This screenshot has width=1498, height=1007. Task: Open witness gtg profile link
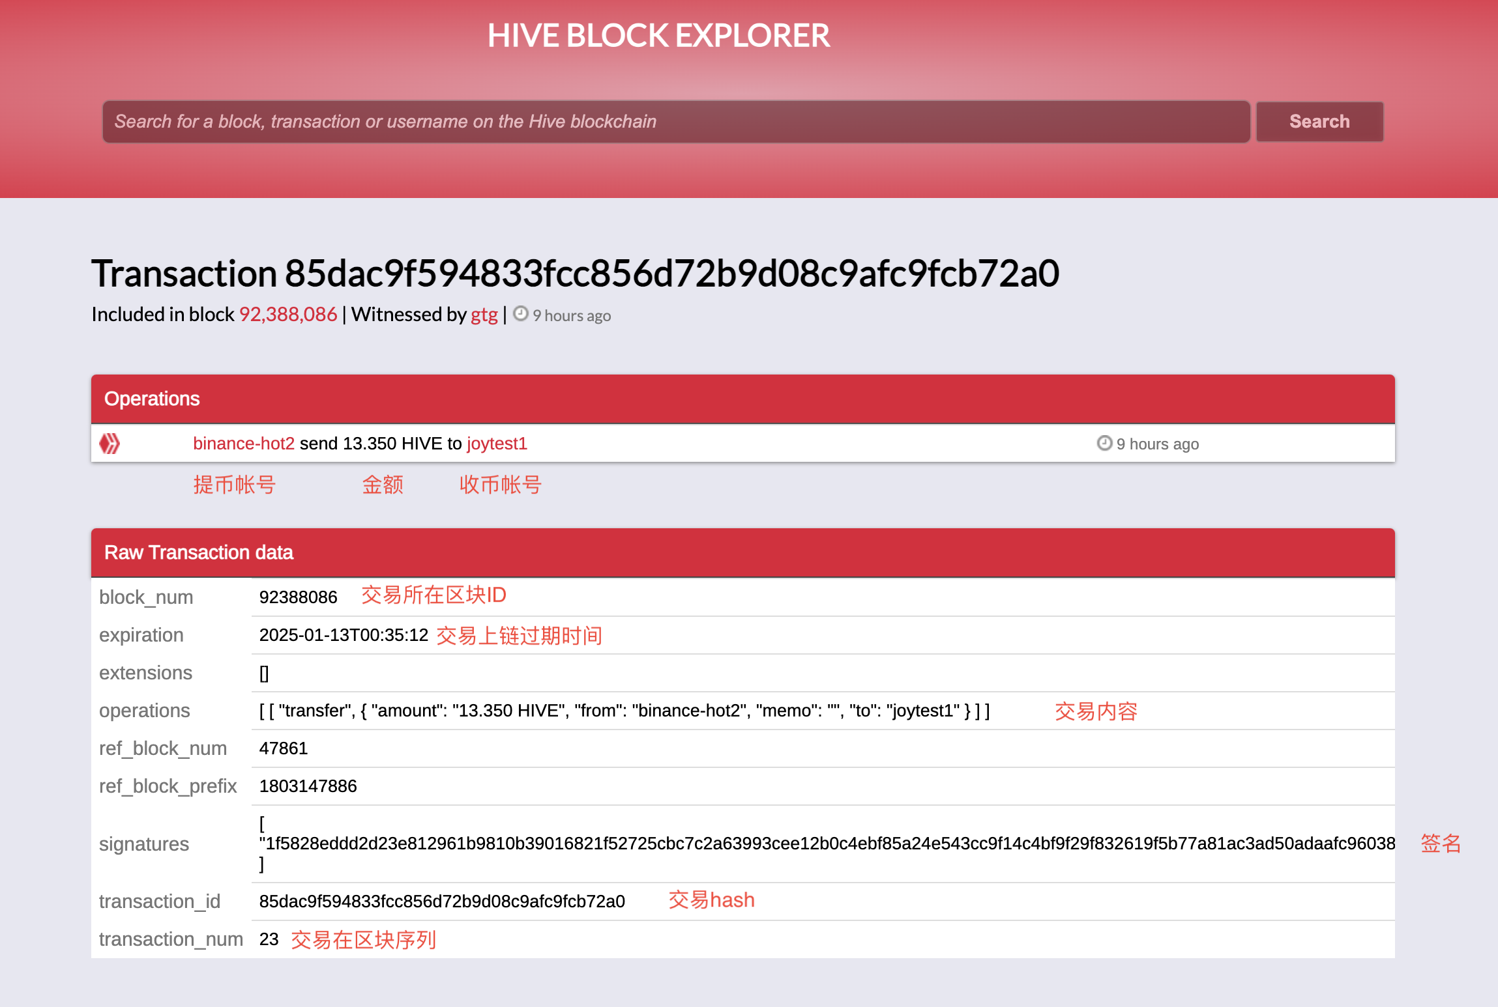coord(484,315)
